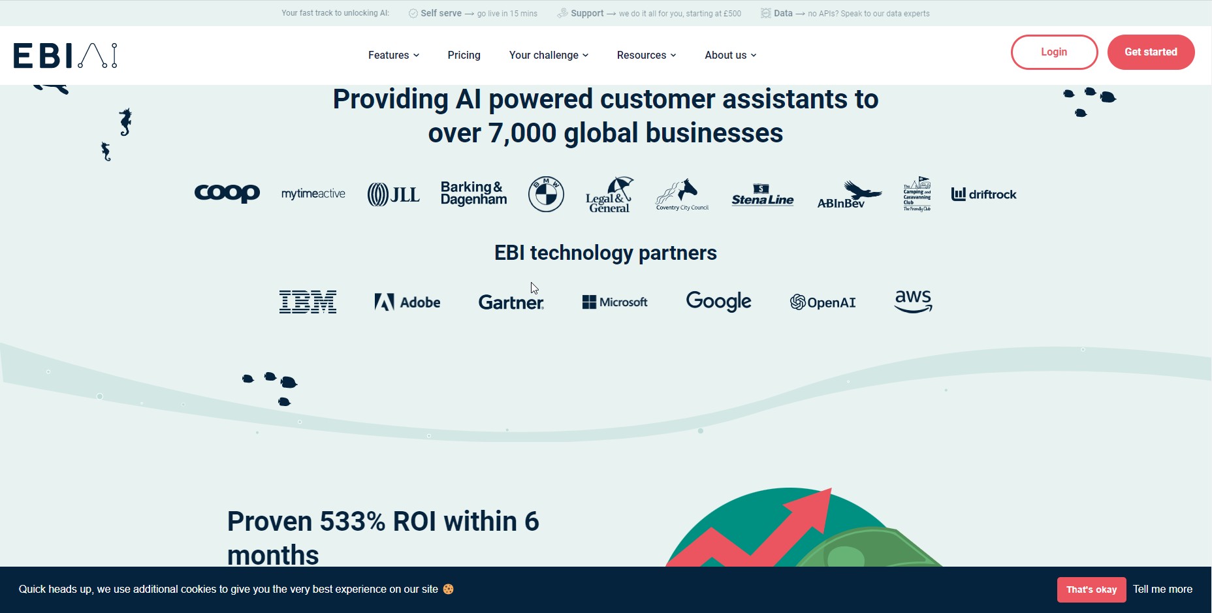Click the JLL client logo
This screenshot has height=613, width=1212.
click(x=394, y=195)
